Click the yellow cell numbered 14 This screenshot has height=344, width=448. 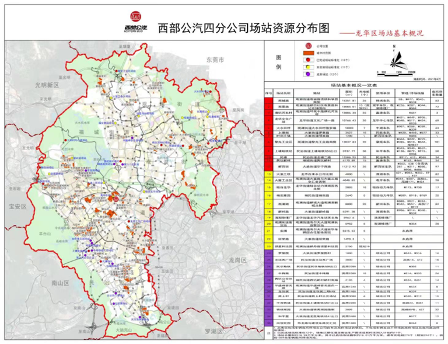click(268, 180)
